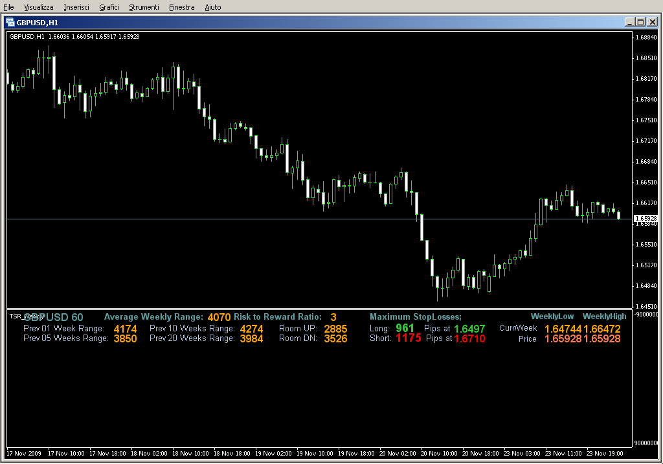Click Risk to Reward Ratio value 3

pyautogui.click(x=333, y=317)
